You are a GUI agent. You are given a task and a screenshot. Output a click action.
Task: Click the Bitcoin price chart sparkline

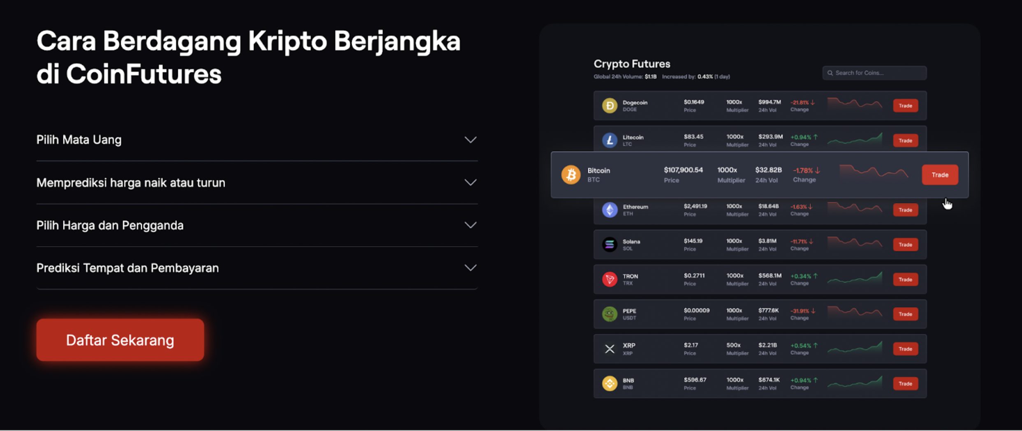pos(874,172)
